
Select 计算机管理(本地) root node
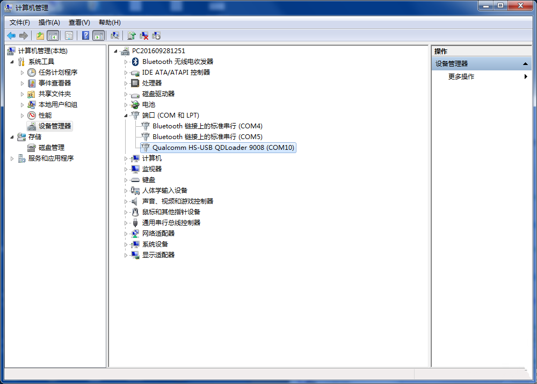(43, 51)
